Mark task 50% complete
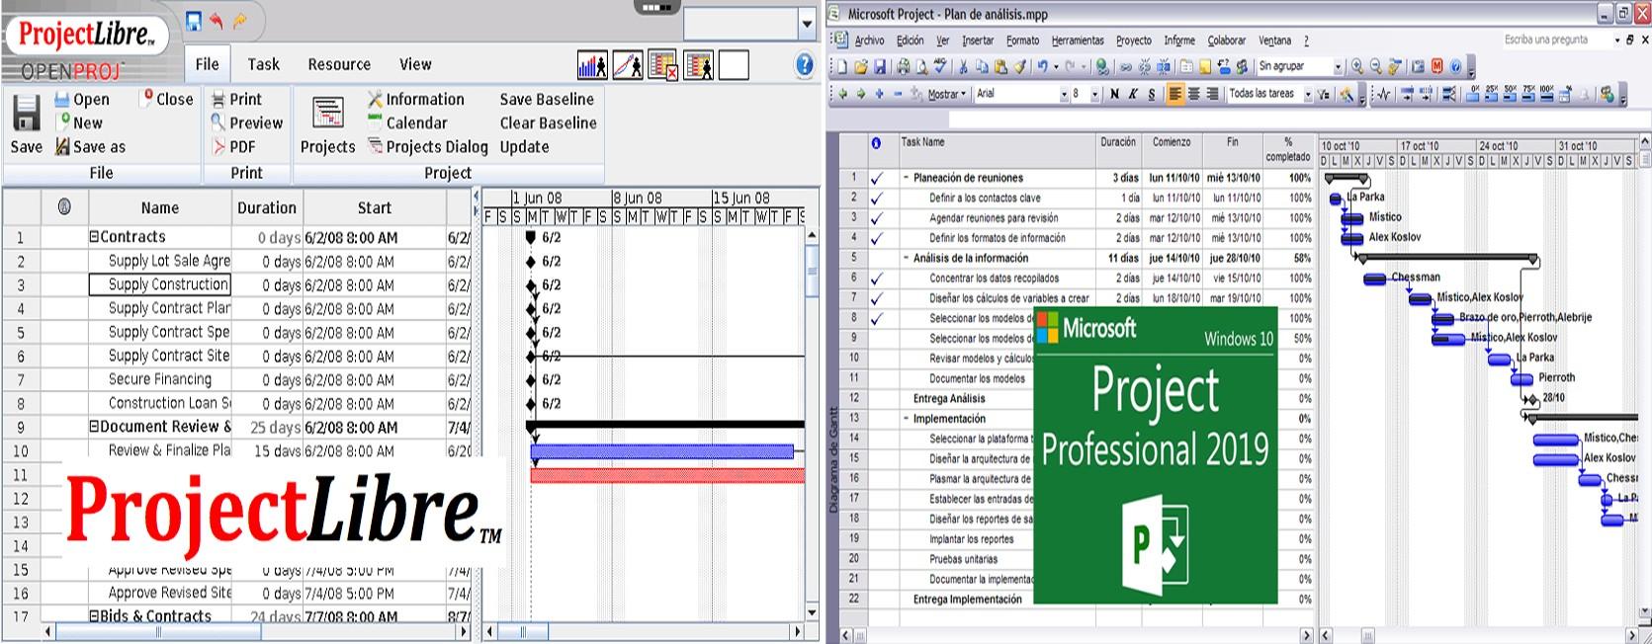This screenshot has height=644, width=1652. click(x=1511, y=94)
